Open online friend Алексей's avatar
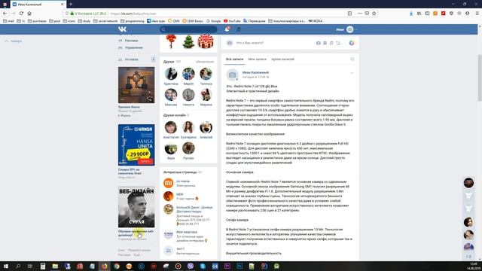Viewport: 482px width, 271px height. [x=206, y=127]
